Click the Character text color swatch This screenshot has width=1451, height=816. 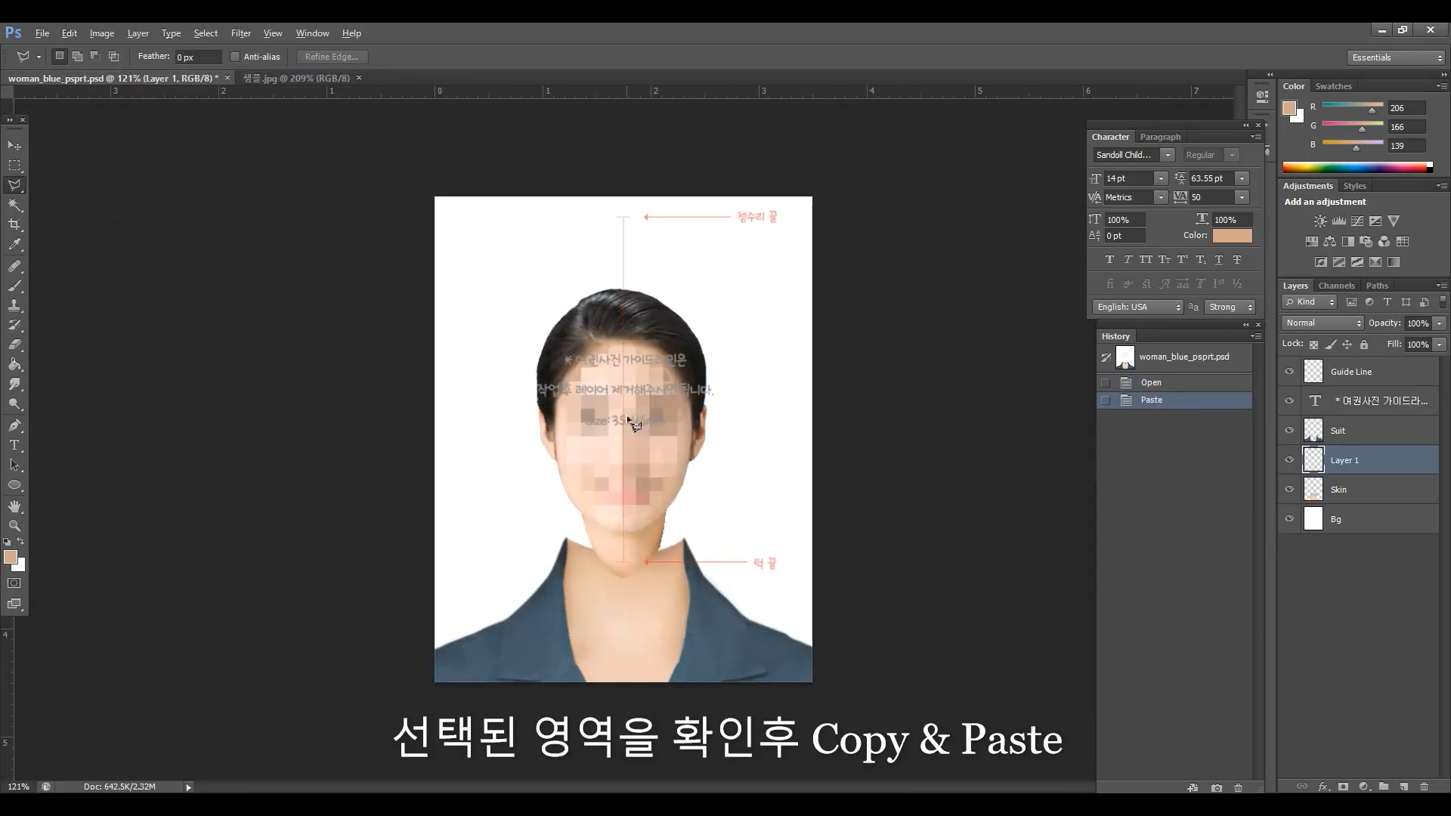(x=1232, y=236)
